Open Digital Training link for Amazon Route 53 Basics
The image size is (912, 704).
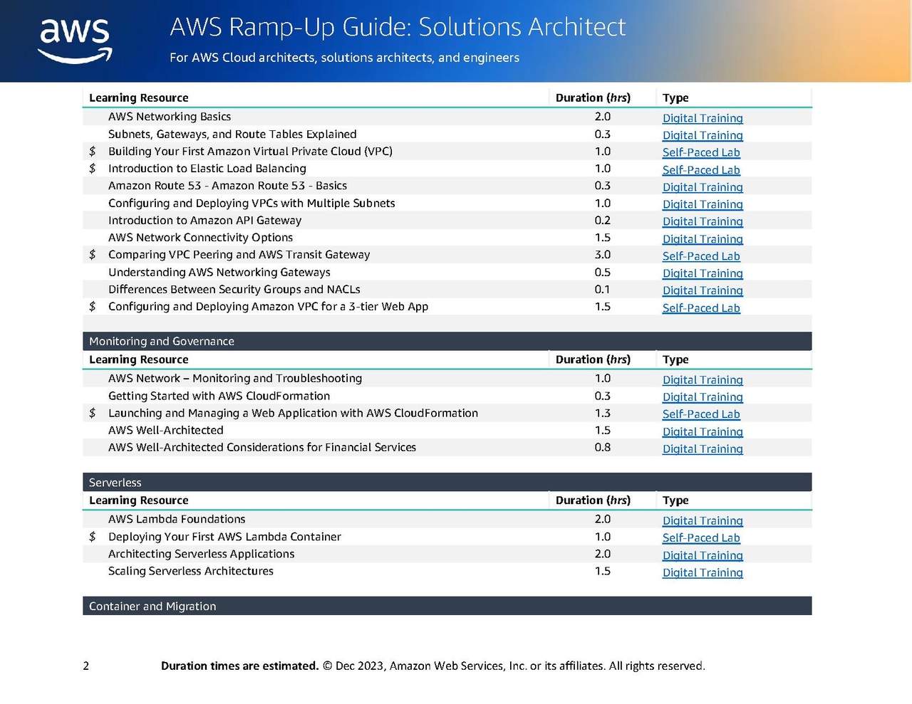(703, 187)
